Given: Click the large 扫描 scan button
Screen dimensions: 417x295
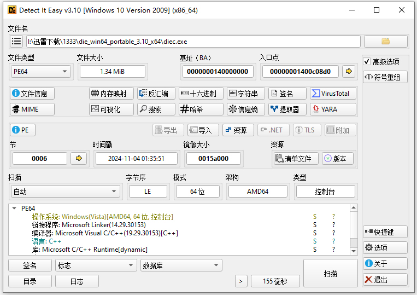Looking at the screenshot, I should (x=330, y=273).
